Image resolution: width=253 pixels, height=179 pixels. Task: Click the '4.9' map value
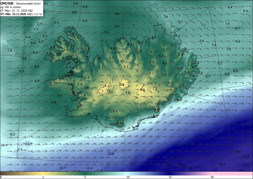click(54, 102)
